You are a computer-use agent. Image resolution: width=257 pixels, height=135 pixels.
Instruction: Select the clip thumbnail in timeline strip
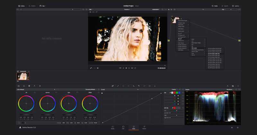23,76
